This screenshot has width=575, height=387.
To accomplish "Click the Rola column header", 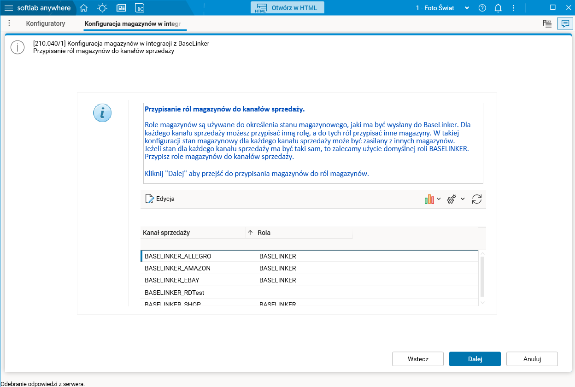I will [304, 233].
